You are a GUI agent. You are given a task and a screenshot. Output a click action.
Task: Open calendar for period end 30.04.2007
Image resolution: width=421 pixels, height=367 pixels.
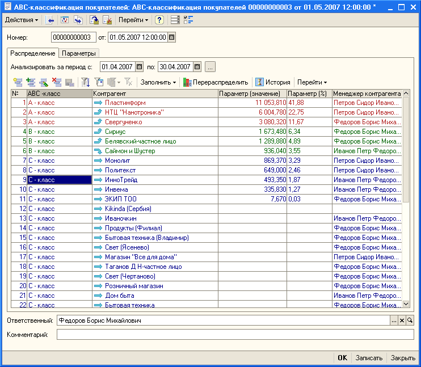pos(197,66)
